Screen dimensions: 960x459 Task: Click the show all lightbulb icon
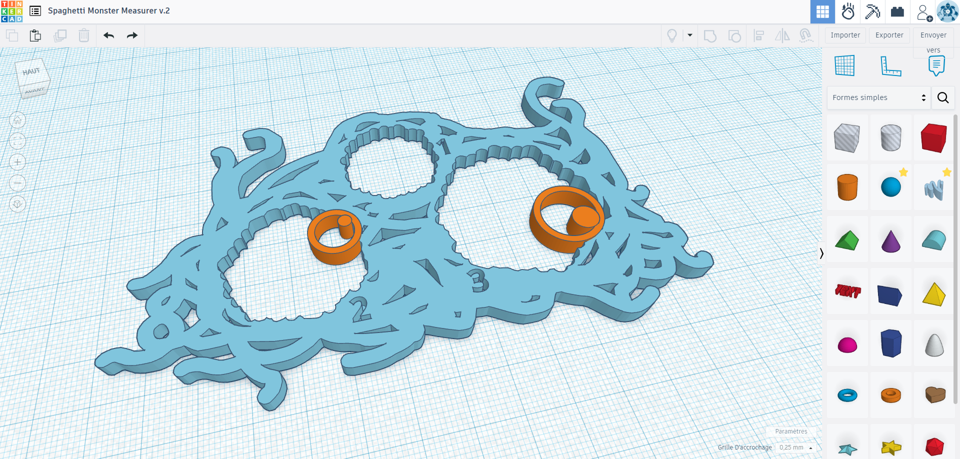672,35
